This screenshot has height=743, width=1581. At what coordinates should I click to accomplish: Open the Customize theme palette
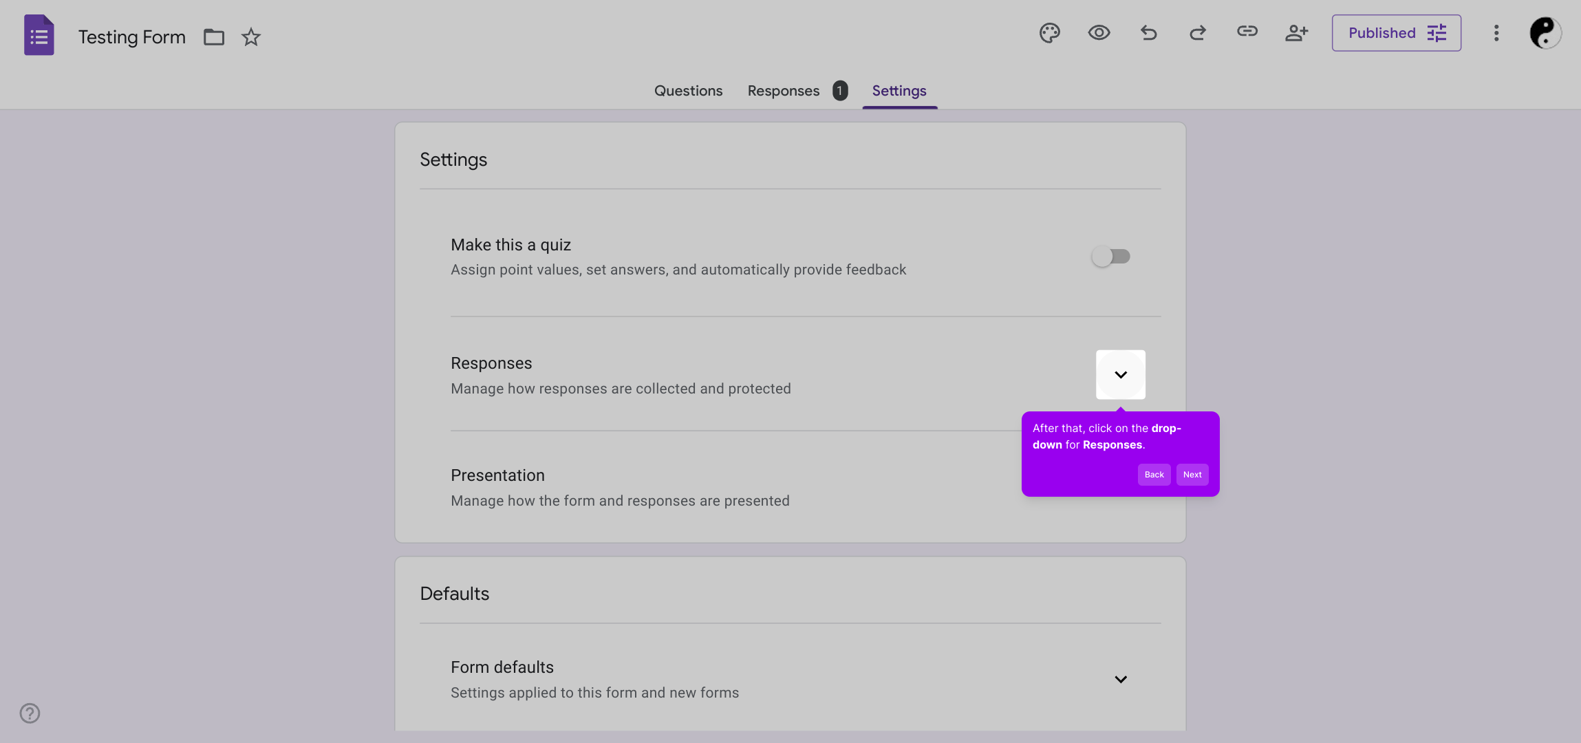tap(1049, 32)
